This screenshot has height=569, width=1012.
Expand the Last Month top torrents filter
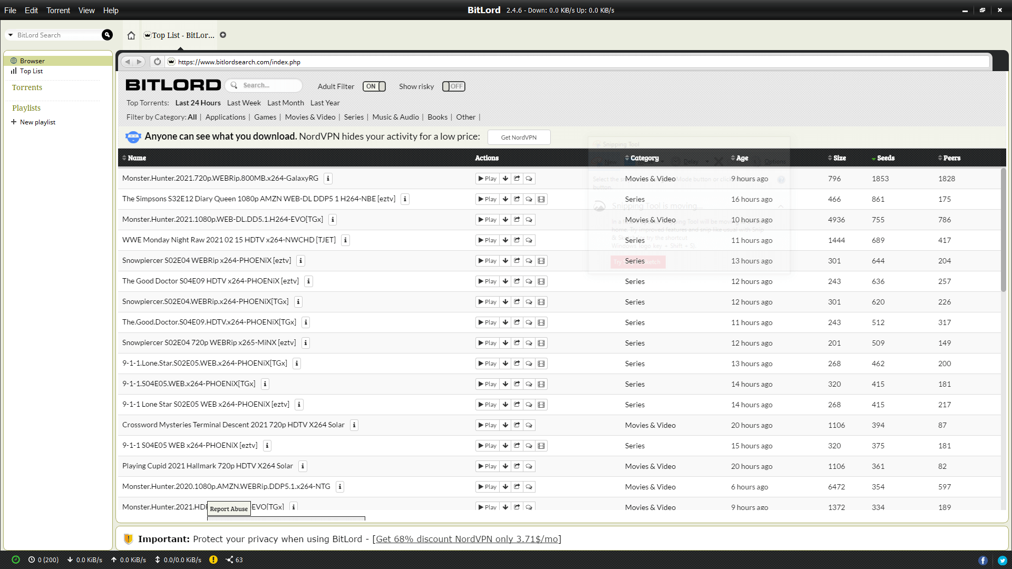(285, 103)
